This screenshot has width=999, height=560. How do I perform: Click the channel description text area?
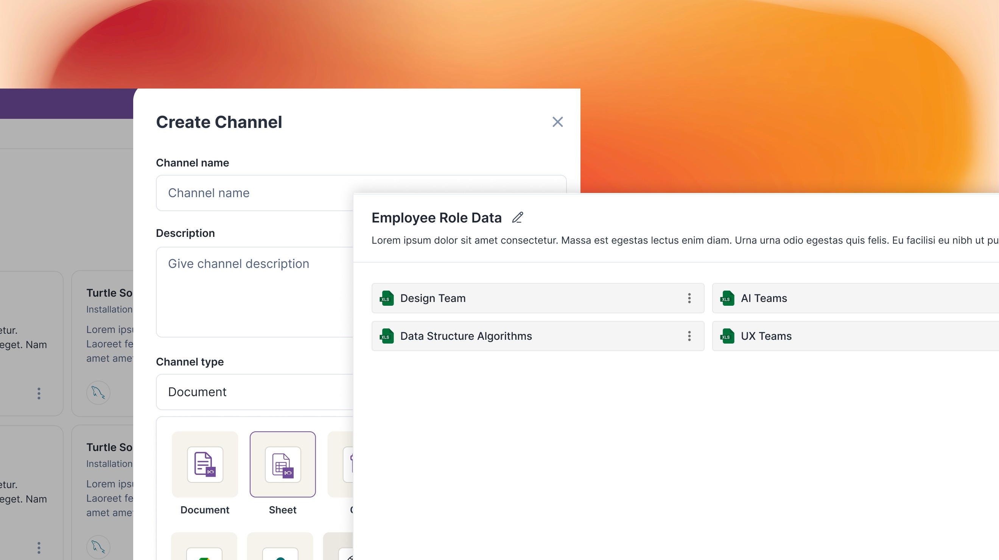click(x=255, y=292)
